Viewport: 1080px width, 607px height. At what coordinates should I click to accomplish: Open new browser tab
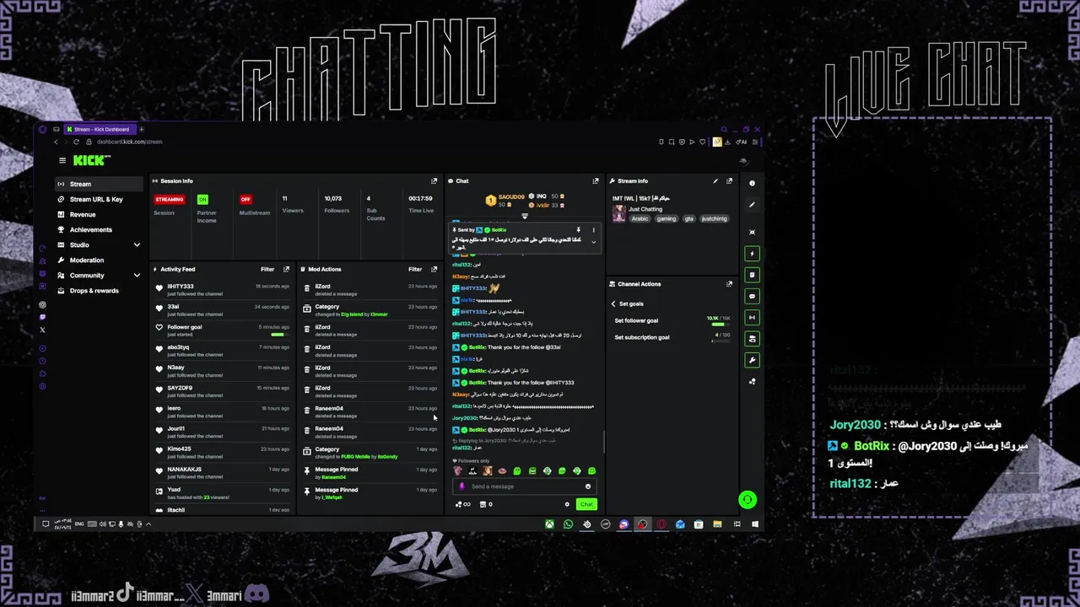(141, 129)
